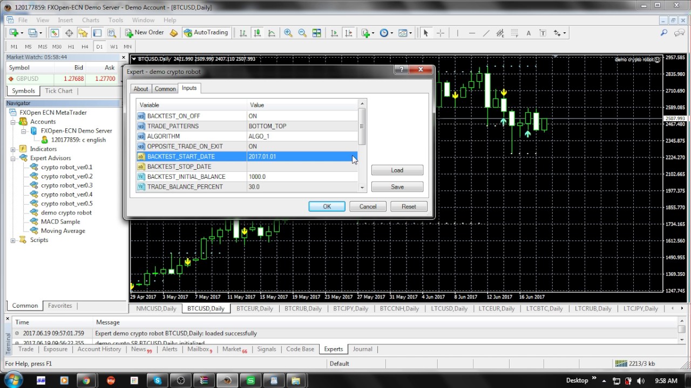Collapse the Expert Advisors tree node
691x388 pixels.
point(13,158)
